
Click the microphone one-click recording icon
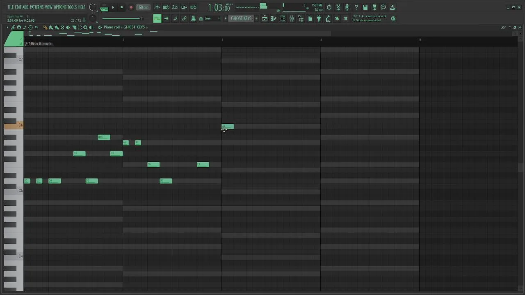pos(347,7)
